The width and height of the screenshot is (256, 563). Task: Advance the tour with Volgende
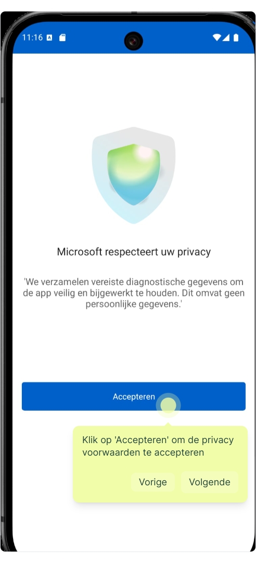(x=209, y=482)
